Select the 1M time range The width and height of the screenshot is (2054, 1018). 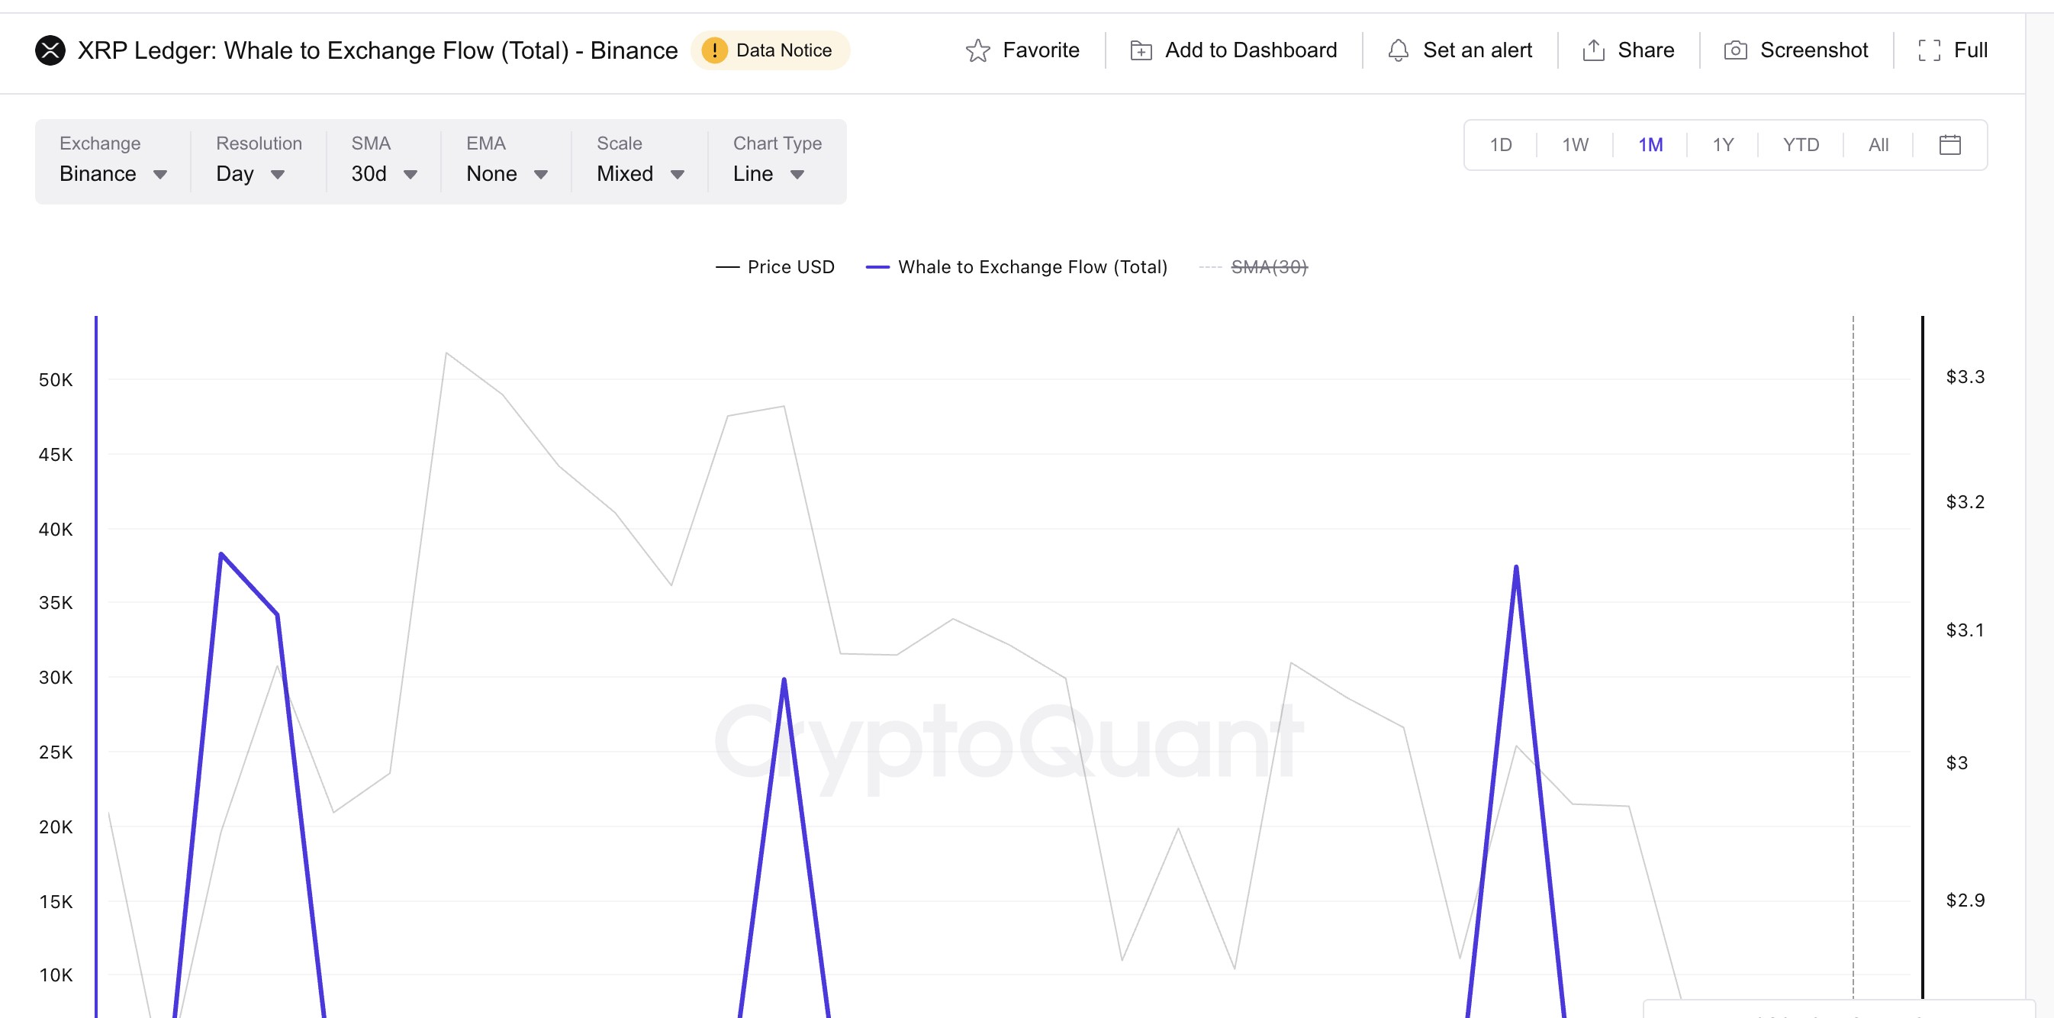pyautogui.click(x=1650, y=145)
